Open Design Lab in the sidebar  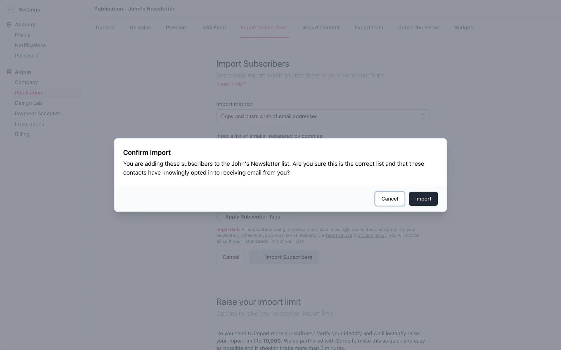[28, 103]
